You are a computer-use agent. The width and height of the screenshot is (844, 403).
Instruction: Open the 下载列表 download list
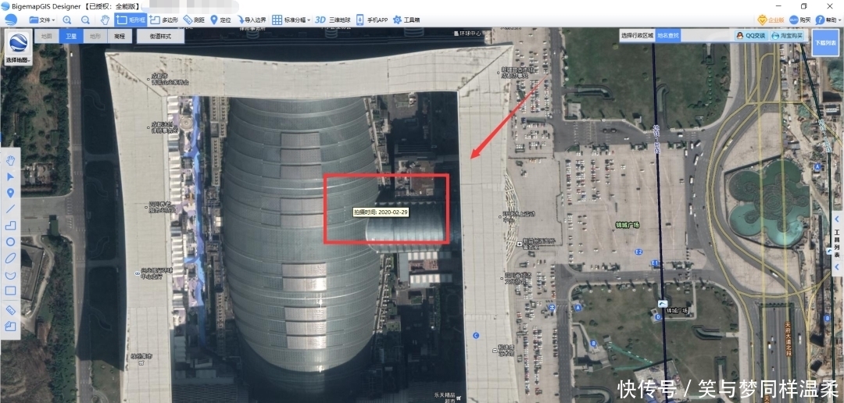point(825,42)
